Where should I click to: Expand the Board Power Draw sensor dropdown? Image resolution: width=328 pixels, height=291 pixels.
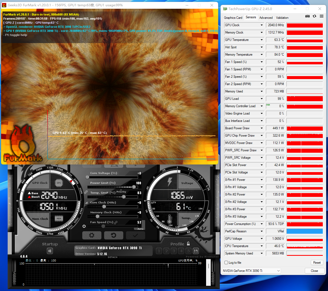pyautogui.click(x=262, y=128)
